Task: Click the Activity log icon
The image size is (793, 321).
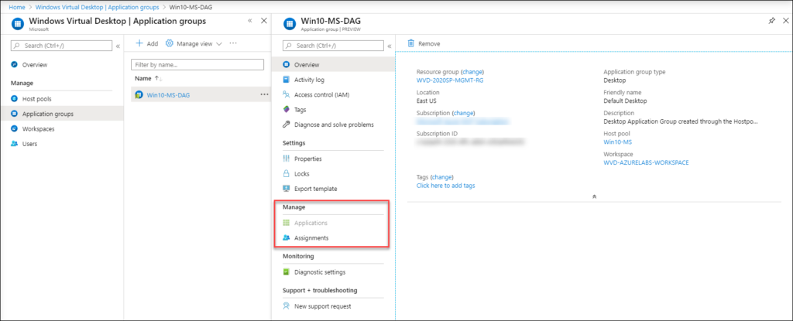Action: tap(287, 80)
